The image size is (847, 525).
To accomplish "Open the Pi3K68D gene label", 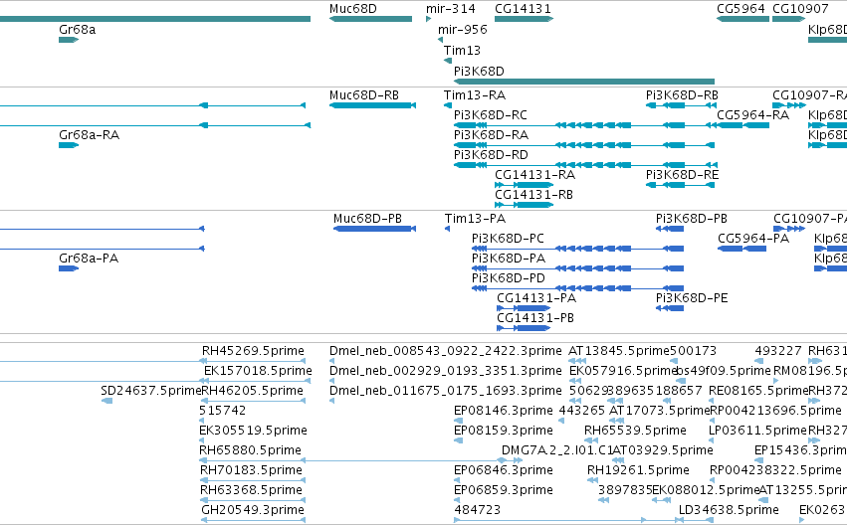I will [x=479, y=72].
